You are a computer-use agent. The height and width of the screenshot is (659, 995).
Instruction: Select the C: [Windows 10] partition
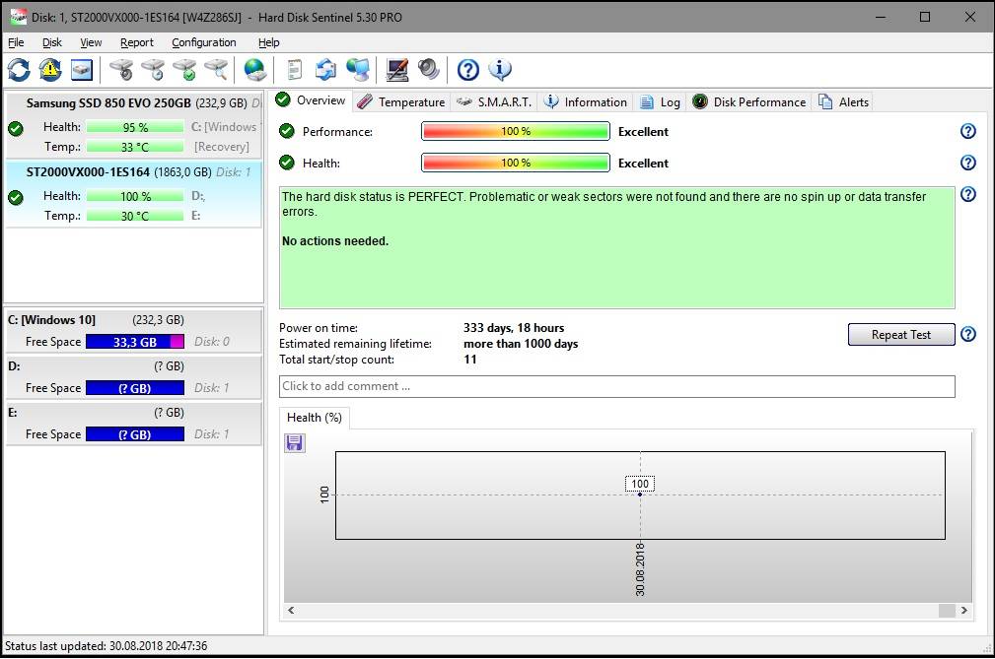[x=133, y=331]
